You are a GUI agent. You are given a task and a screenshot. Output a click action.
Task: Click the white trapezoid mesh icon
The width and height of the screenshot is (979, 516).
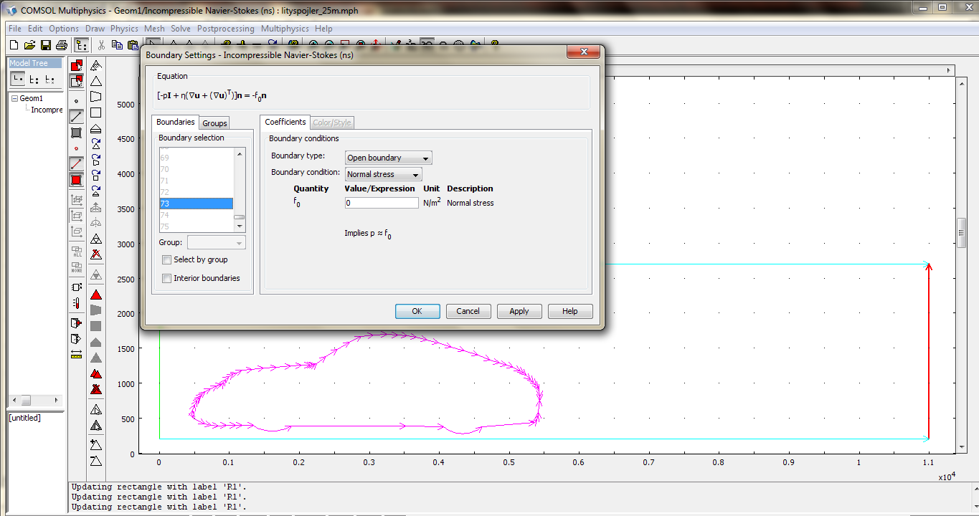[x=96, y=97]
